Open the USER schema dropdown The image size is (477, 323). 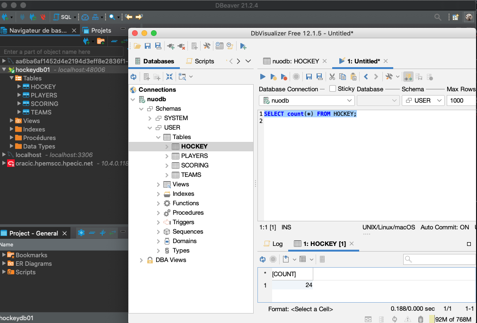pyautogui.click(x=423, y=100)
